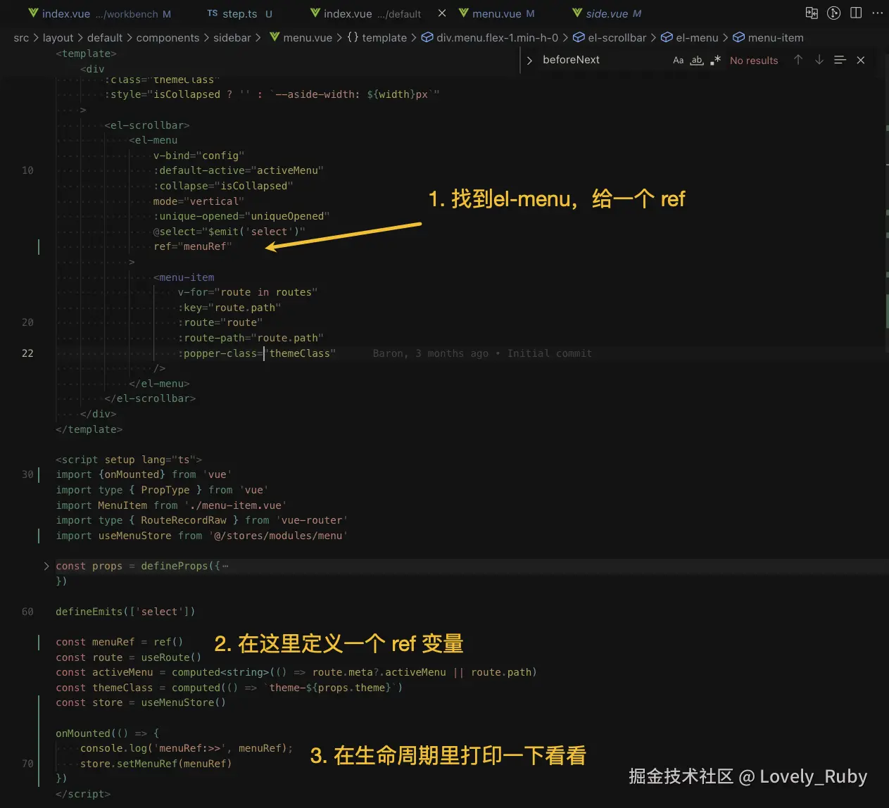Image resolution: width=889 pixels, height=808 pixels.
Task: Click the defineEmits(['select']) line
Action: pyautogui.click(x=125, y=612)
